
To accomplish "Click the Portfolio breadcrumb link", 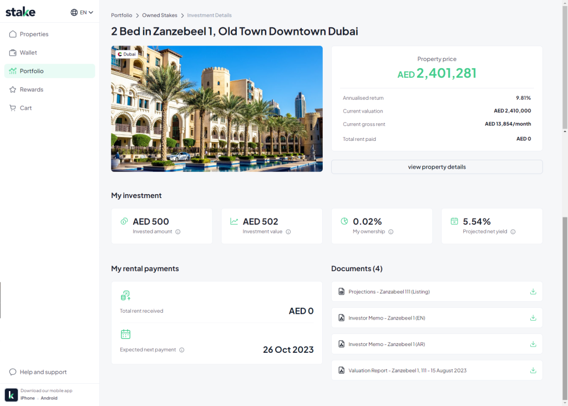I will point(121,15).
